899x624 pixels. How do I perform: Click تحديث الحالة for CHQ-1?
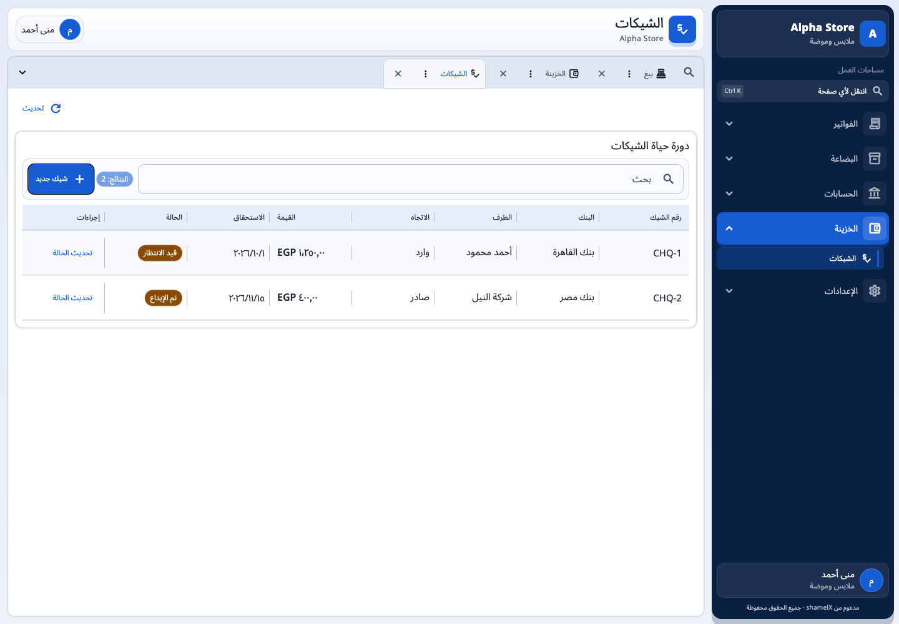pyautogui.click(x=72, y=253)
